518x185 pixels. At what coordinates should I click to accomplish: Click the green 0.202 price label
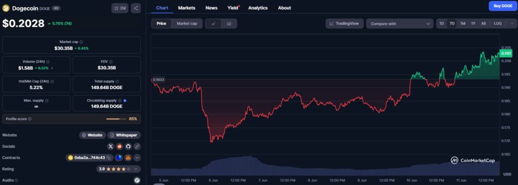[506, 53]
